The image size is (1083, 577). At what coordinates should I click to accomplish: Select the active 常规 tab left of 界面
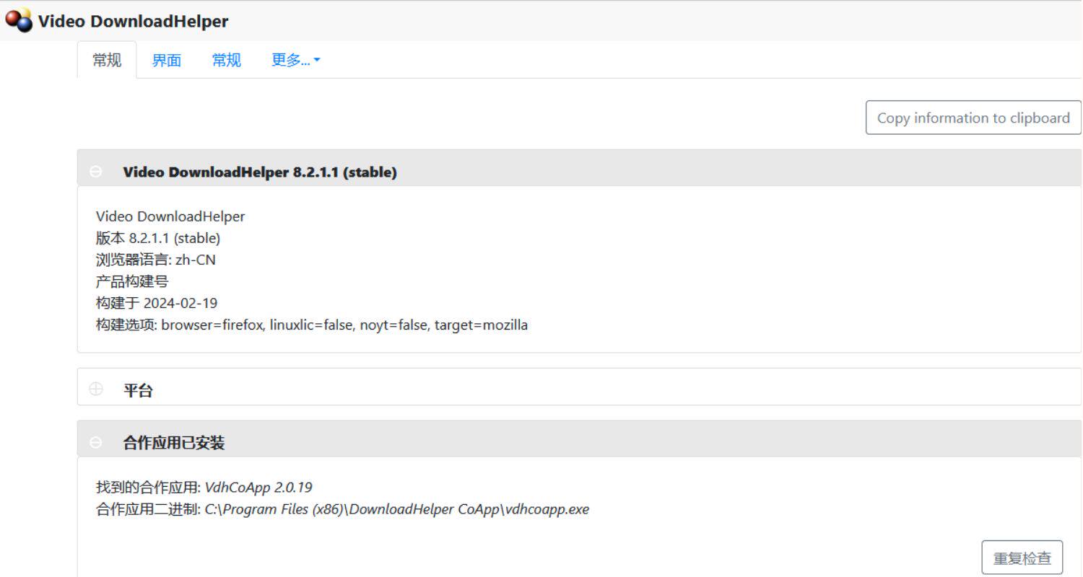point(107,60)
